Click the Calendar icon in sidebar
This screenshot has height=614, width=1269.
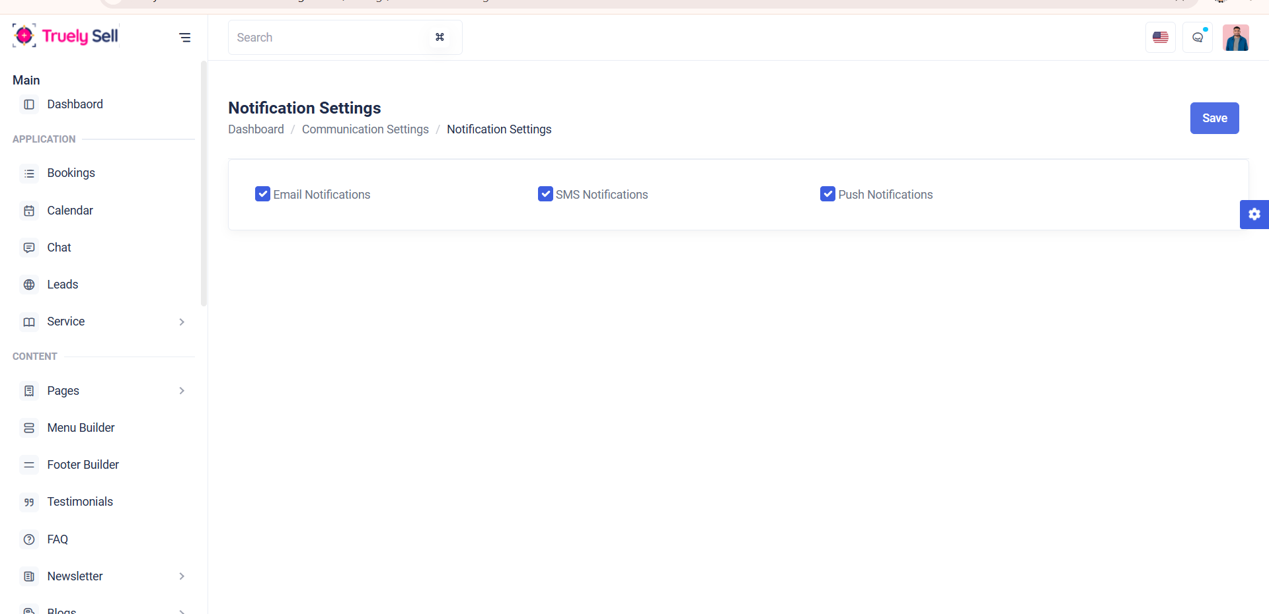29,211
